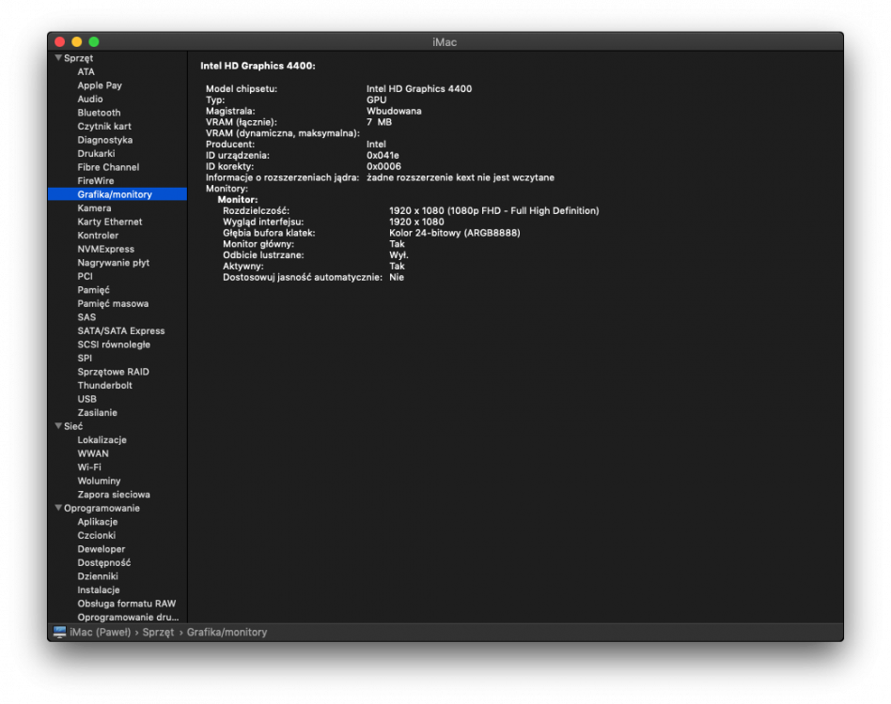This screenshot has width=891, height=704.
Task: Open truncated Oprogramowanie dru... entry
Action: (129, 617)
